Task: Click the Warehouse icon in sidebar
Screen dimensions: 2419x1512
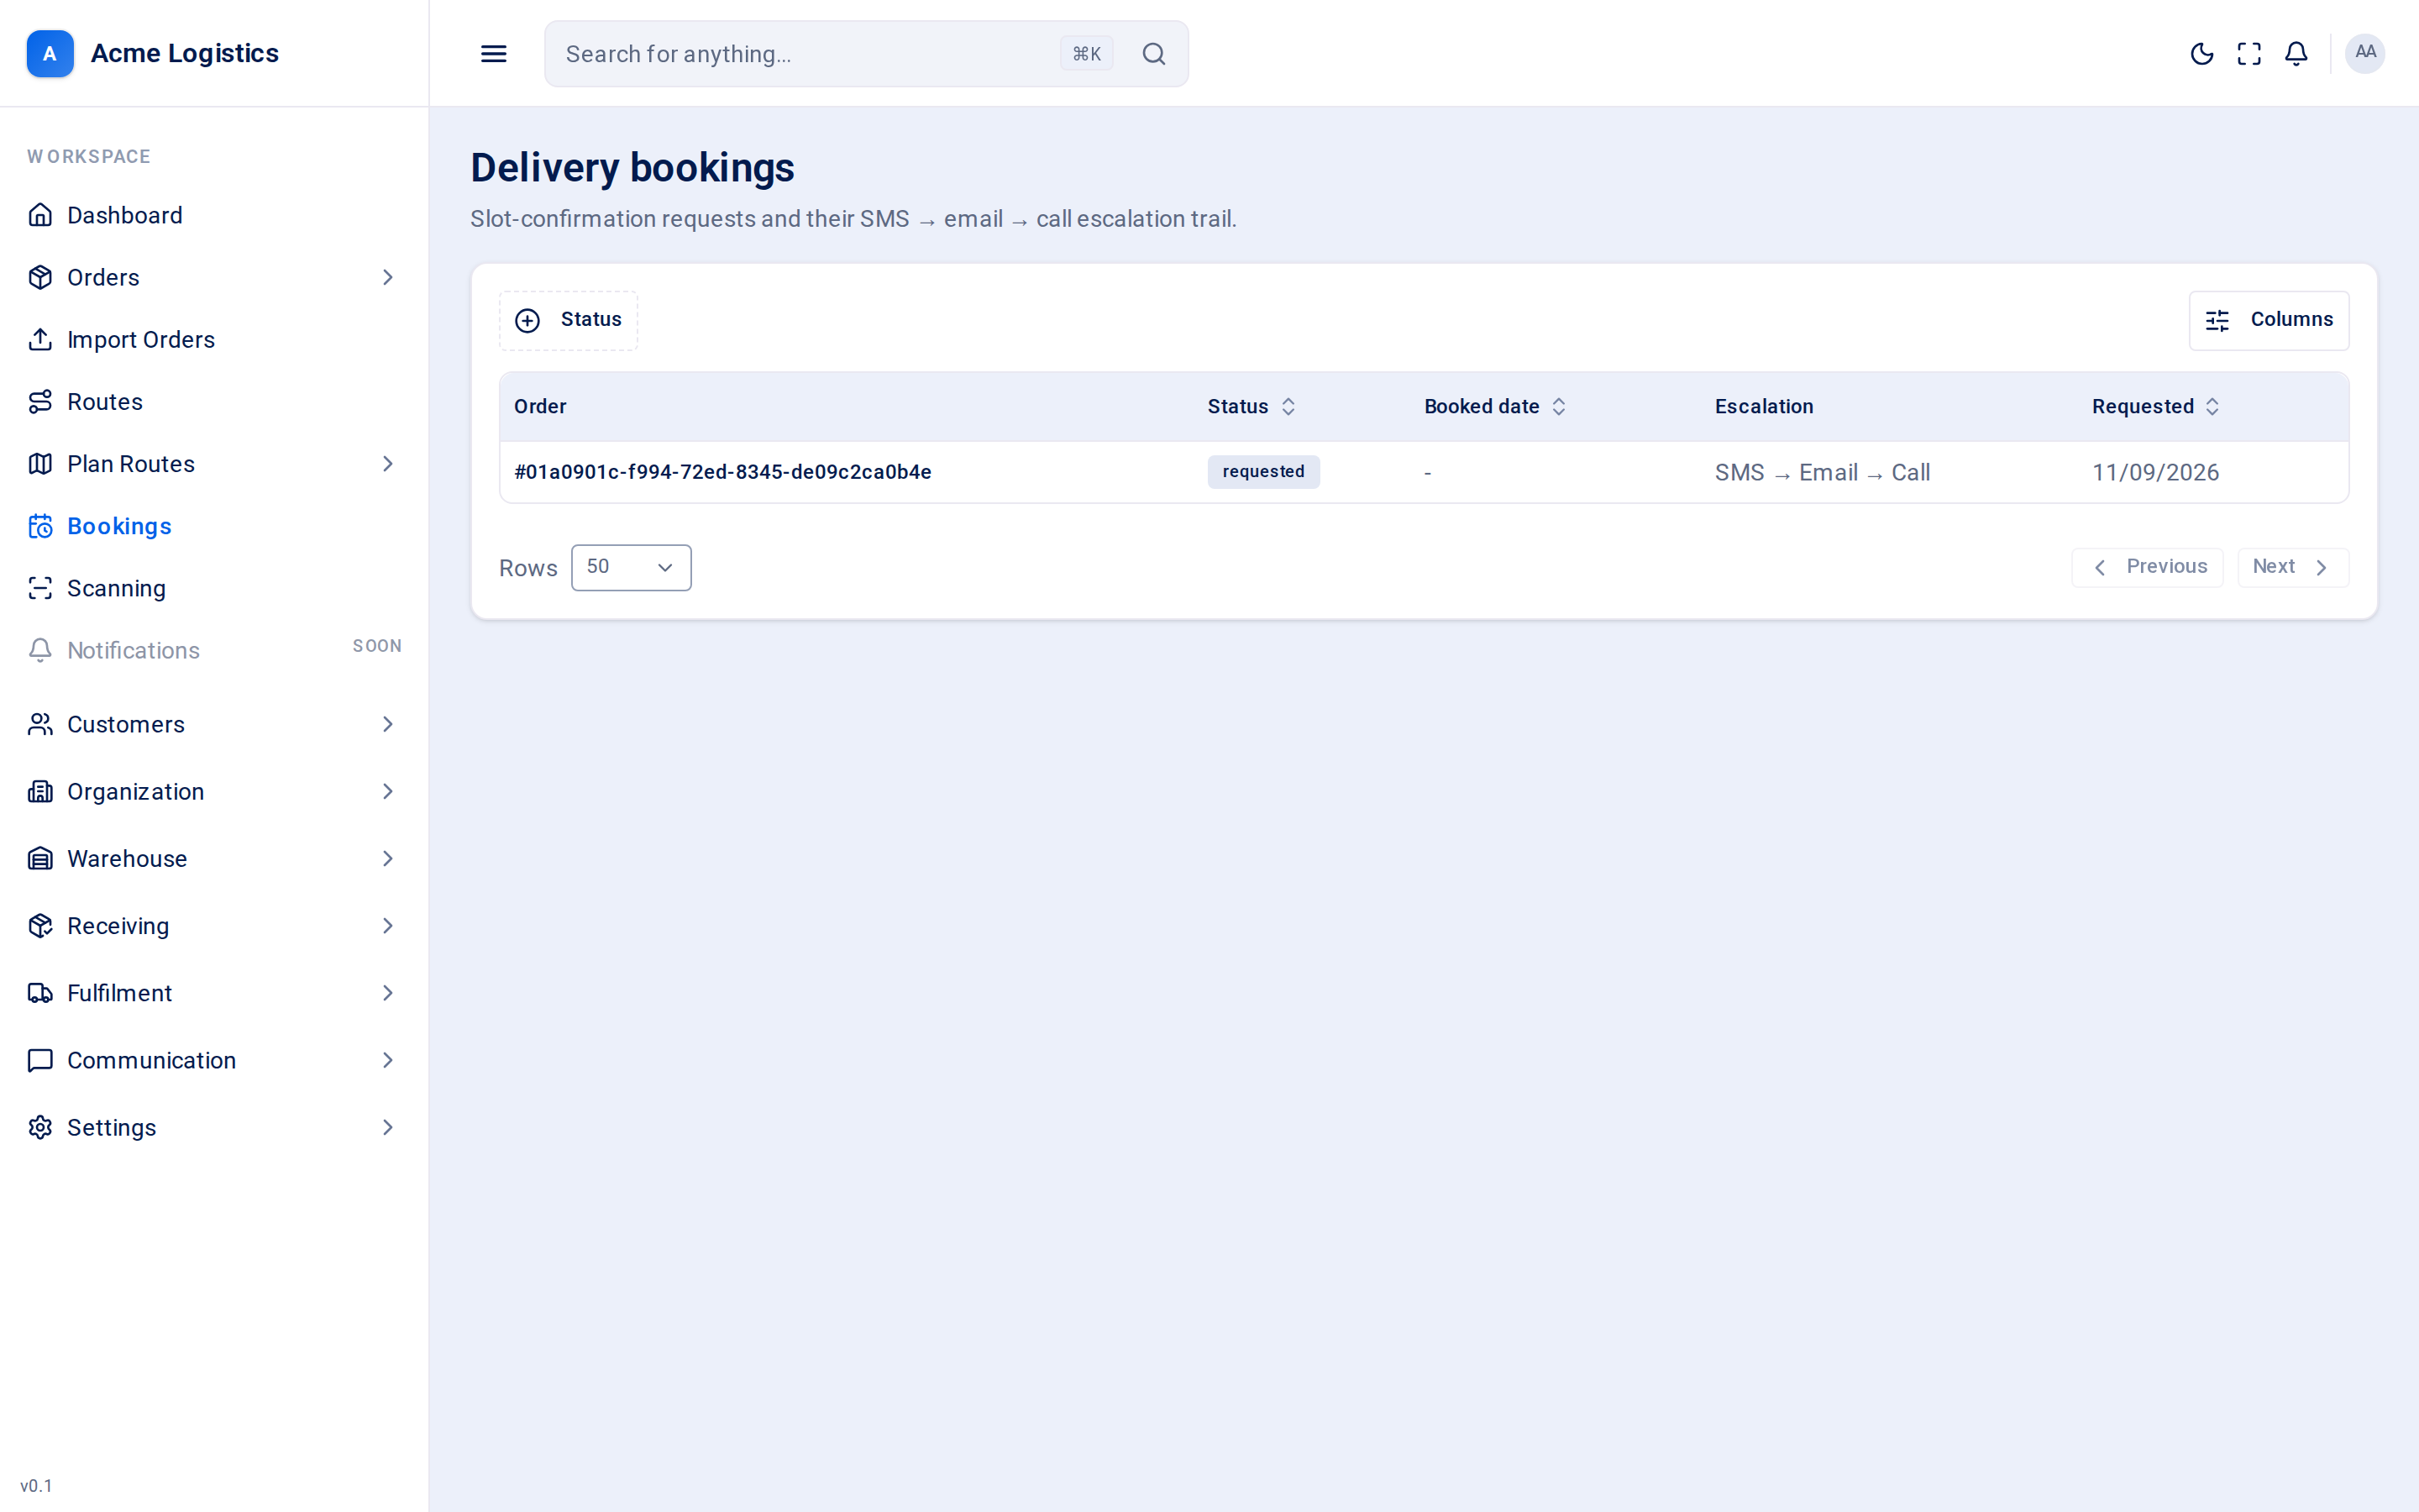Action: click(x=40, y=858)
